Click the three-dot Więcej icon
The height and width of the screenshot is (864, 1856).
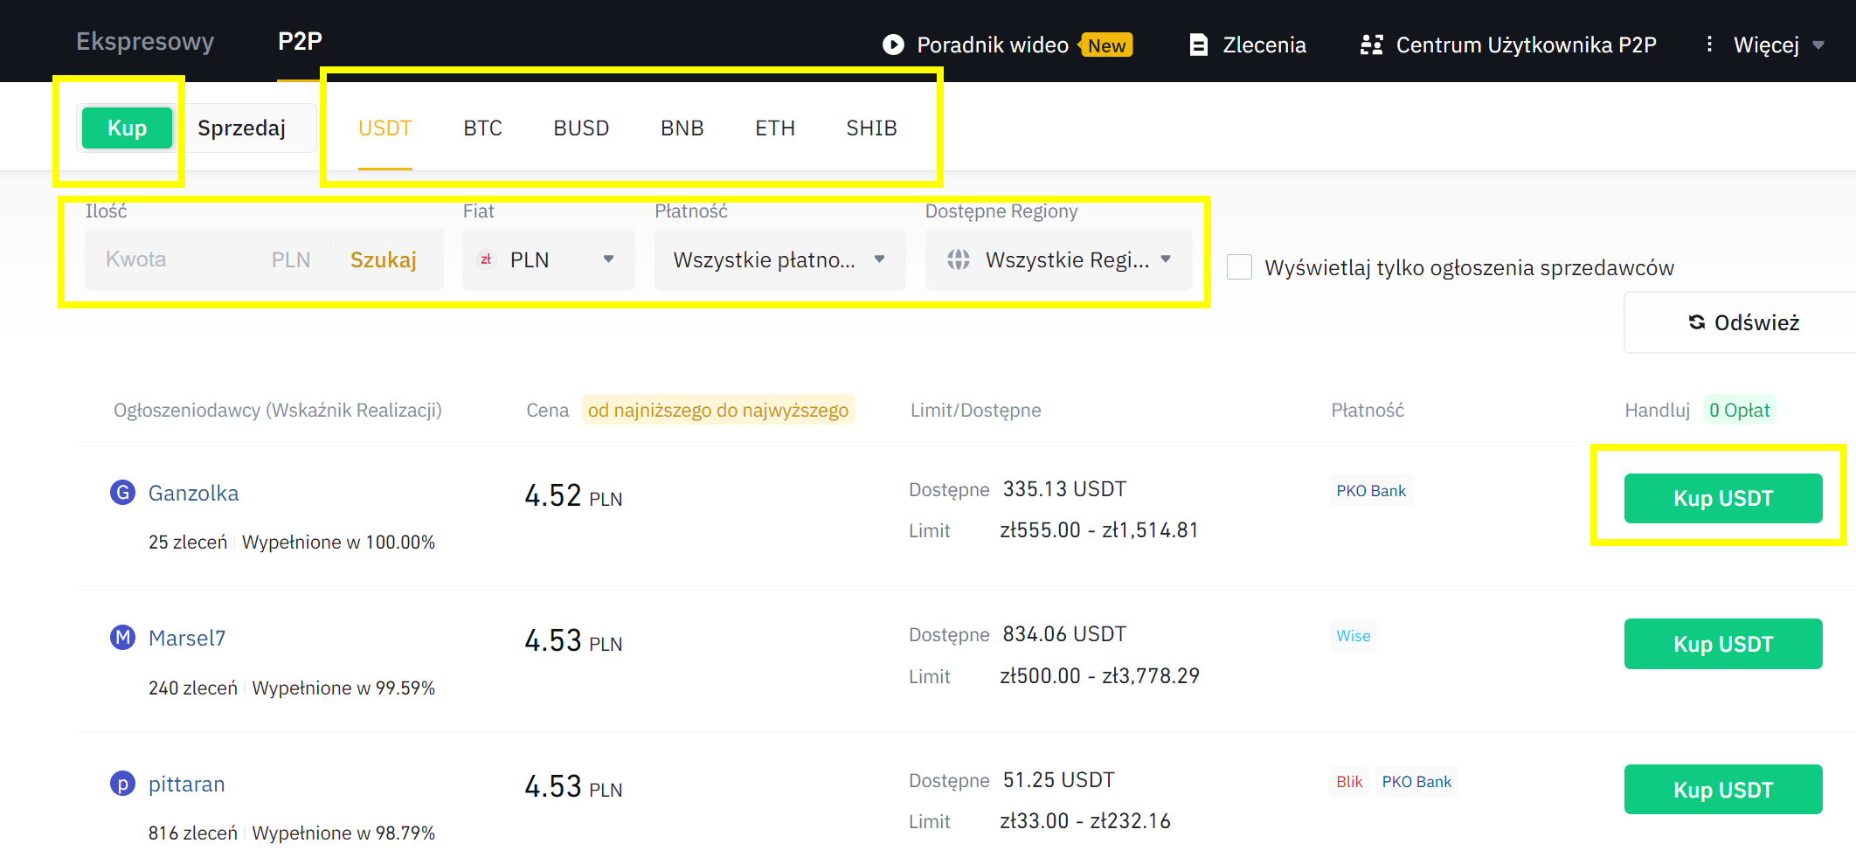[x=1709, y=45]
